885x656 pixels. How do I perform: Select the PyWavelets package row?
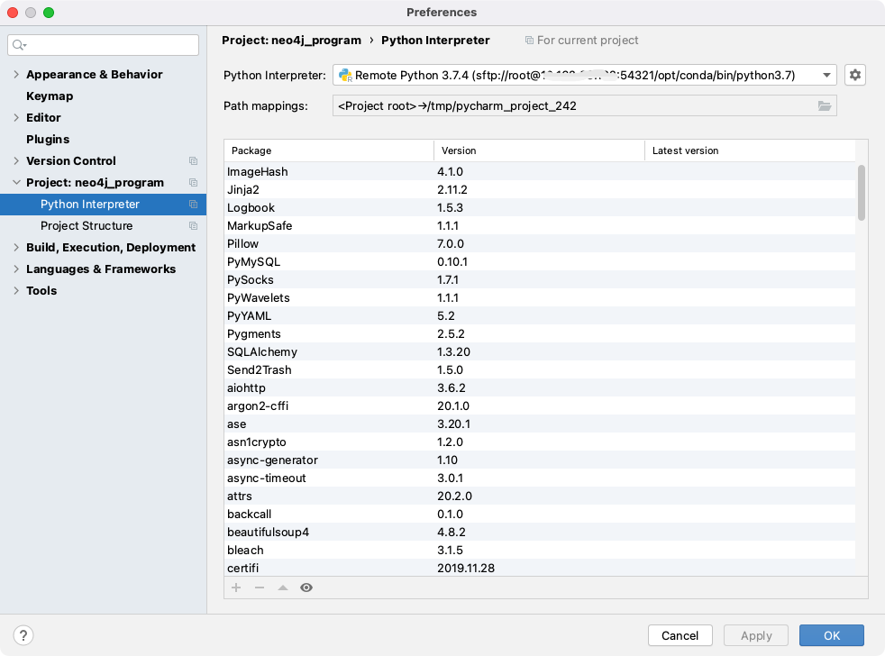[540, 298]
